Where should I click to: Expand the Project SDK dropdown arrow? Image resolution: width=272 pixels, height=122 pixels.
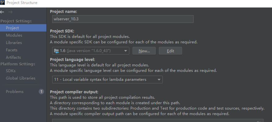click(x=126, y=51)
